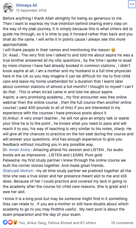Open the 12 September 2018 timestamp link

31,11
